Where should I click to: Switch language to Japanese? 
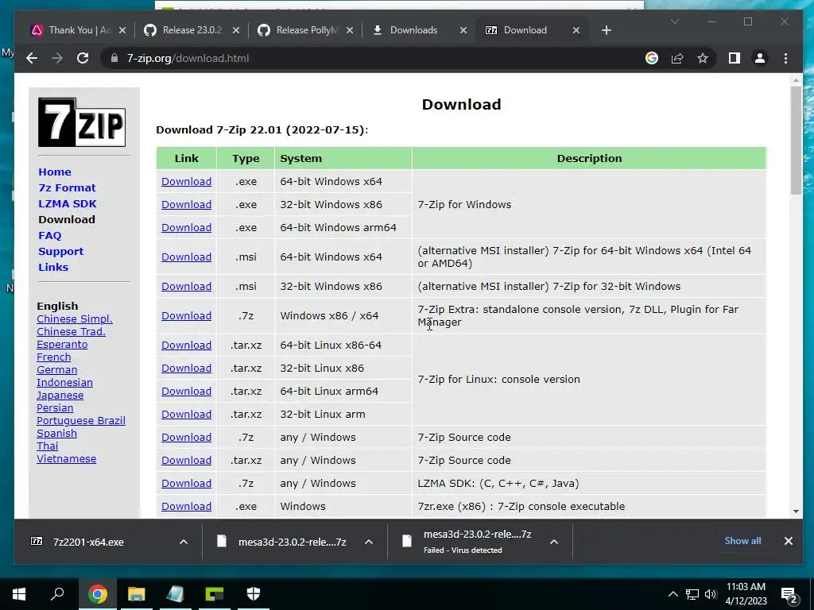coord(60,396)
